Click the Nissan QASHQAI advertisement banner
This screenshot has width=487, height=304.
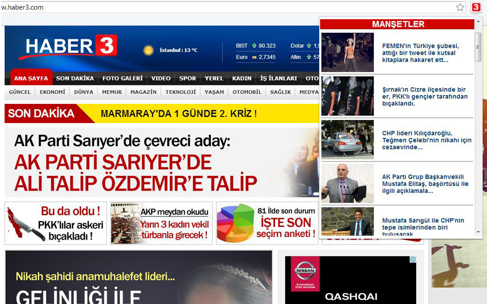pyautogui.click(x=350, y=280)
